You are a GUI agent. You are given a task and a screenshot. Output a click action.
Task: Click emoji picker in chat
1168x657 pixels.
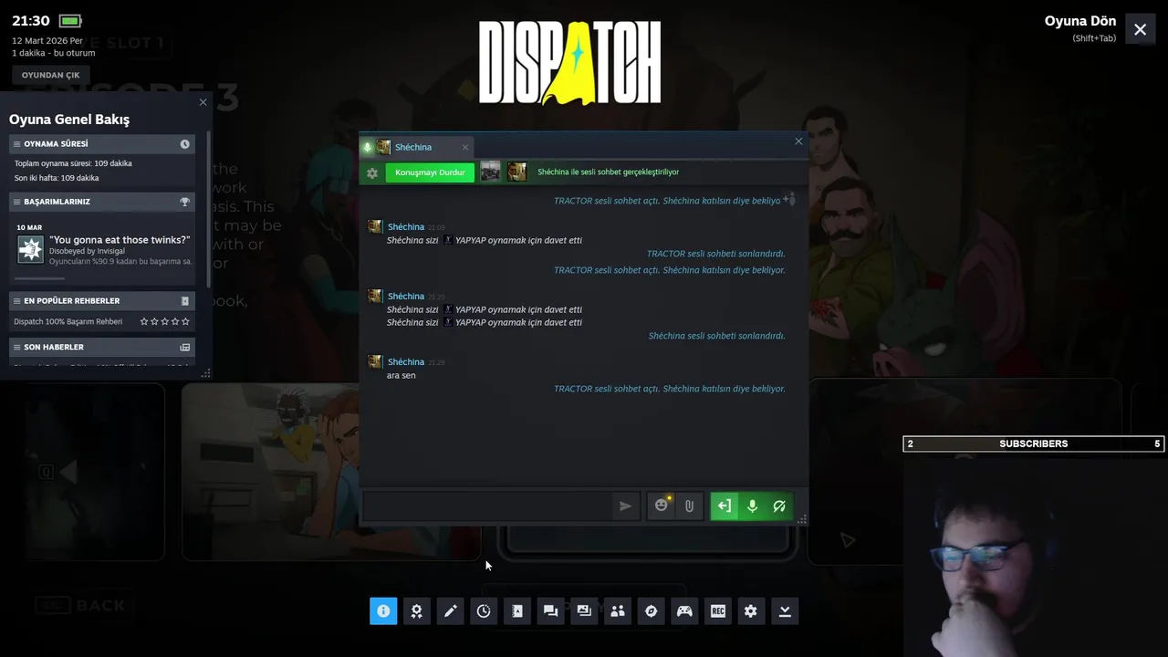[662, 506]
